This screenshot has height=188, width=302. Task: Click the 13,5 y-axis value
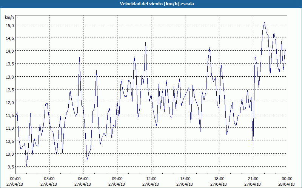10,64
